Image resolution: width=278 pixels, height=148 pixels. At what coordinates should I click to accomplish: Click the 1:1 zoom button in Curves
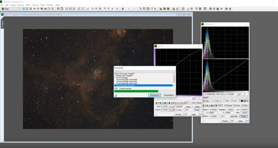[193, 98]
